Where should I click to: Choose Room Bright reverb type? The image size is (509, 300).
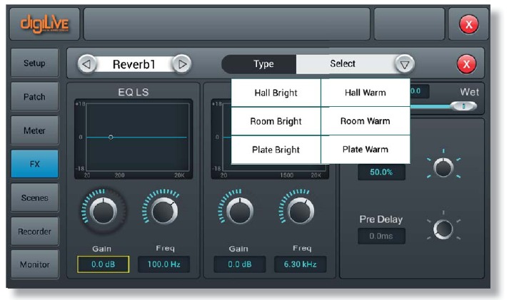[276, 121]
